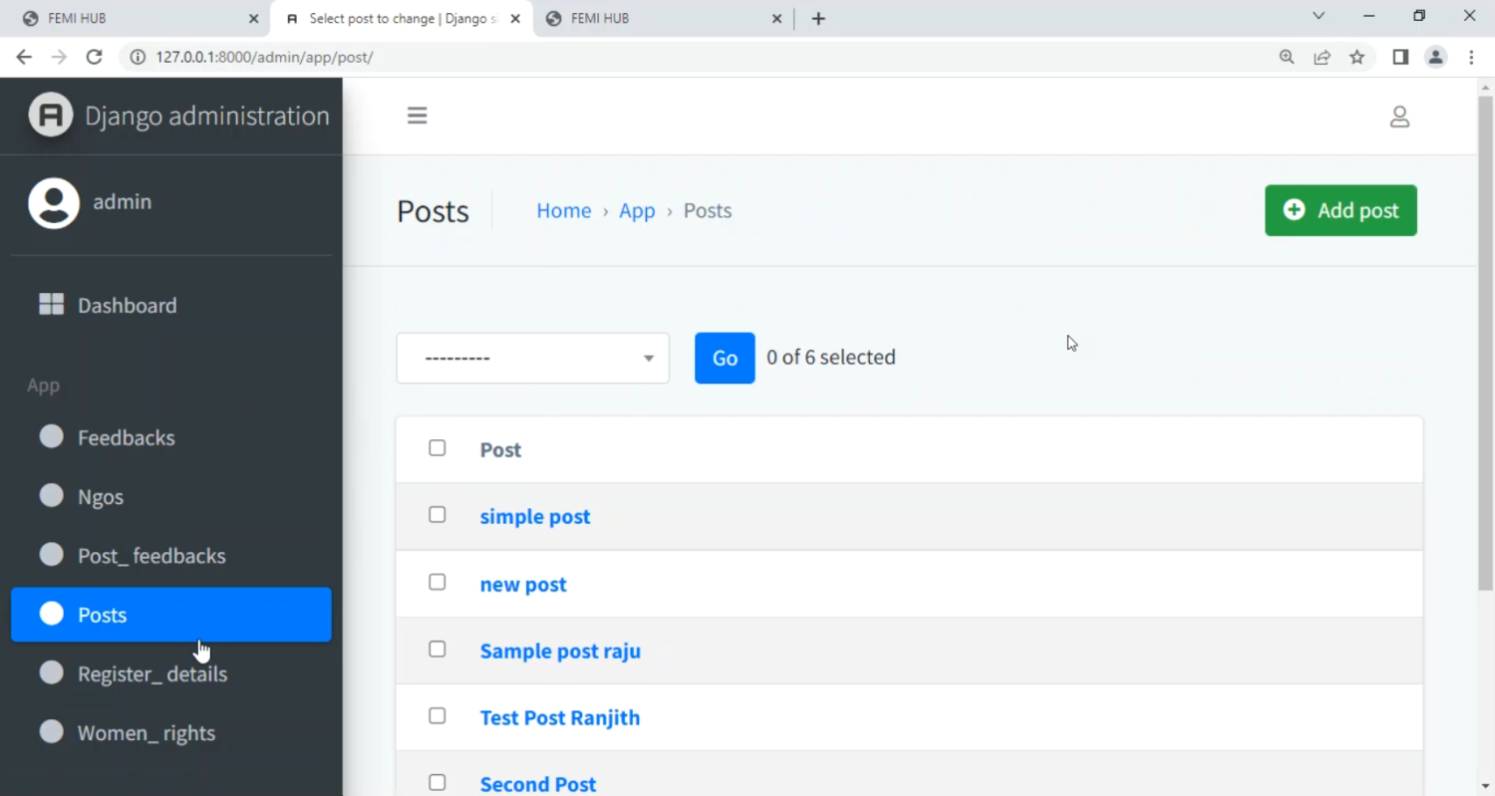Select the checkbox beside 'Sample post raju'
1495x796 pixels.
(437, 650)
